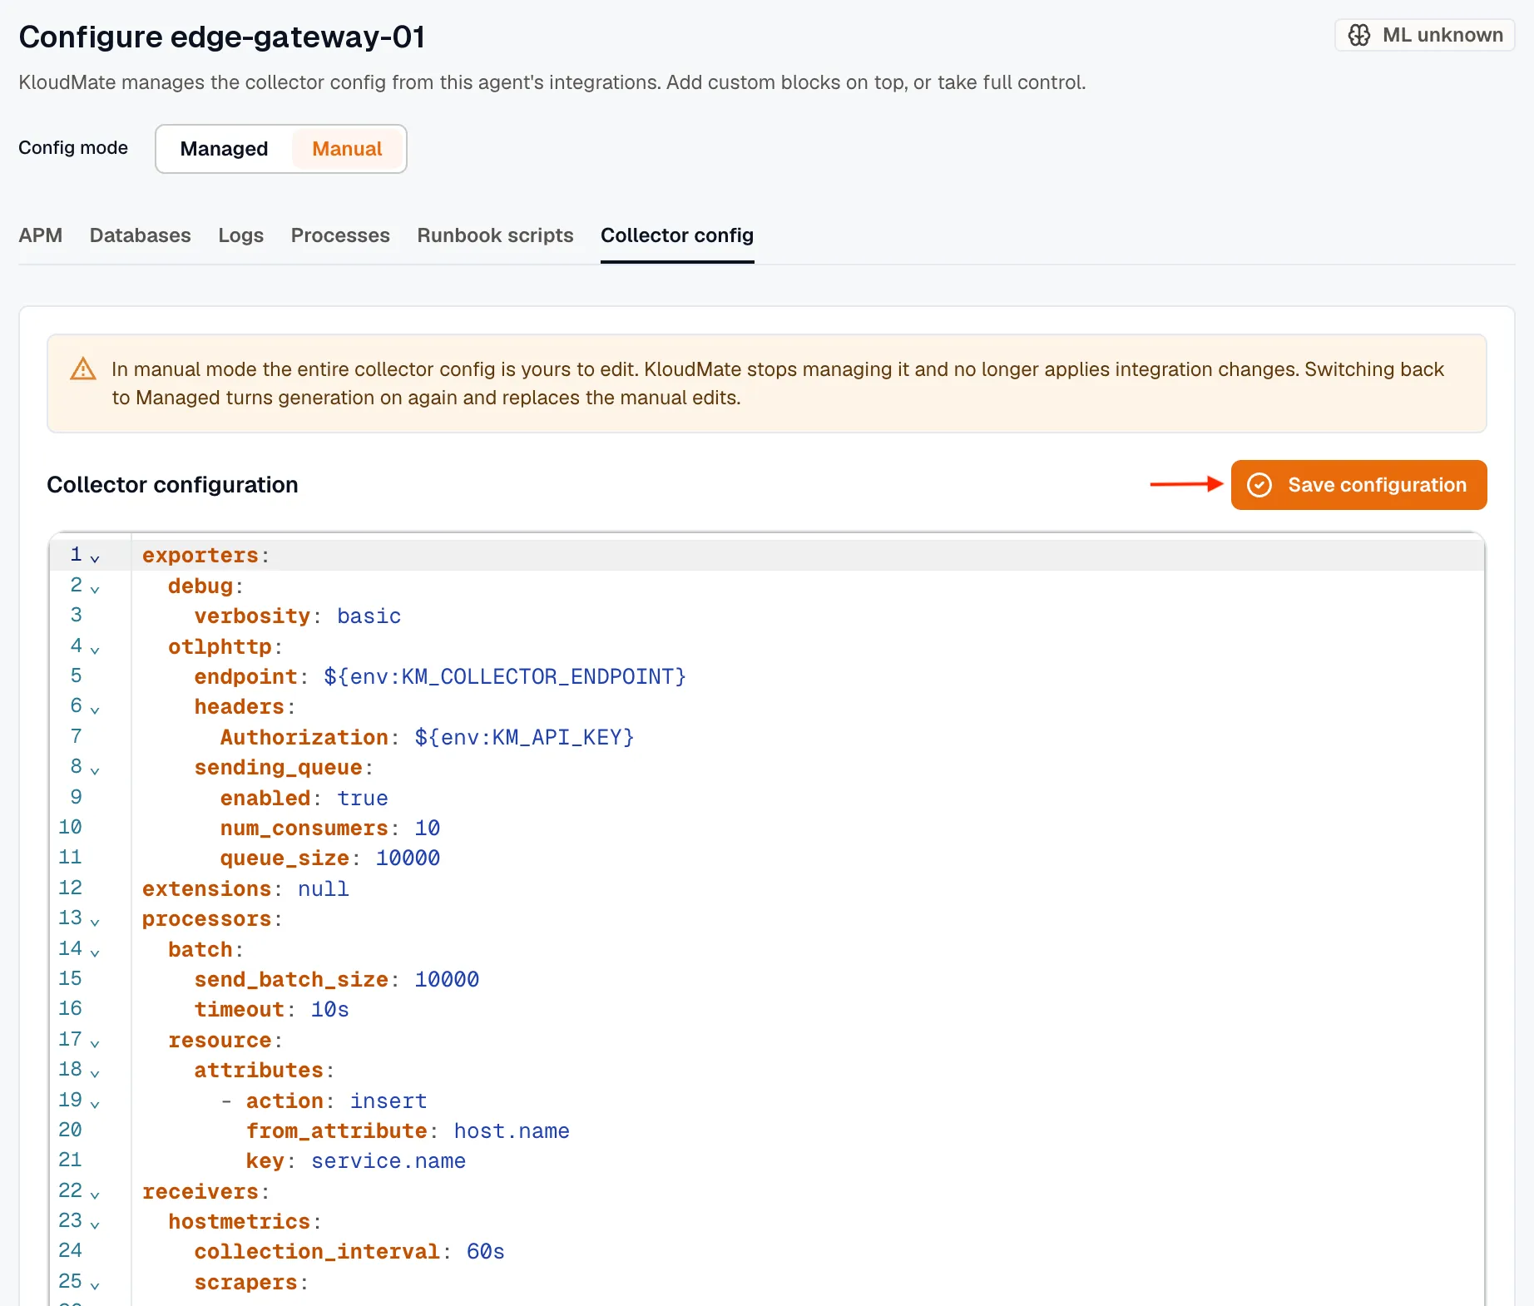
Task: Click the ML unknown brain icon
Action: coord(1359,35)
